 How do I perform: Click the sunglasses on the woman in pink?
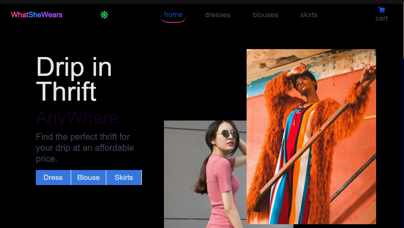[x=226, y=133]
